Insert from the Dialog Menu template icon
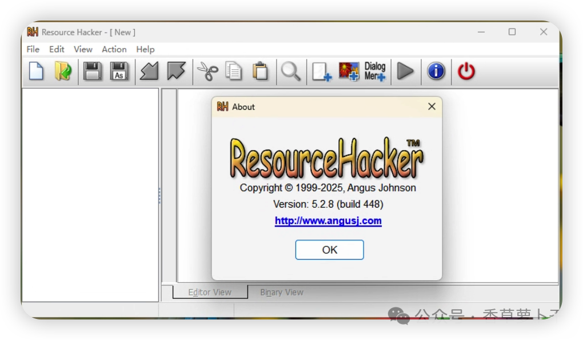The width and height of the screenshot is (583, 340). pos(375,71)
